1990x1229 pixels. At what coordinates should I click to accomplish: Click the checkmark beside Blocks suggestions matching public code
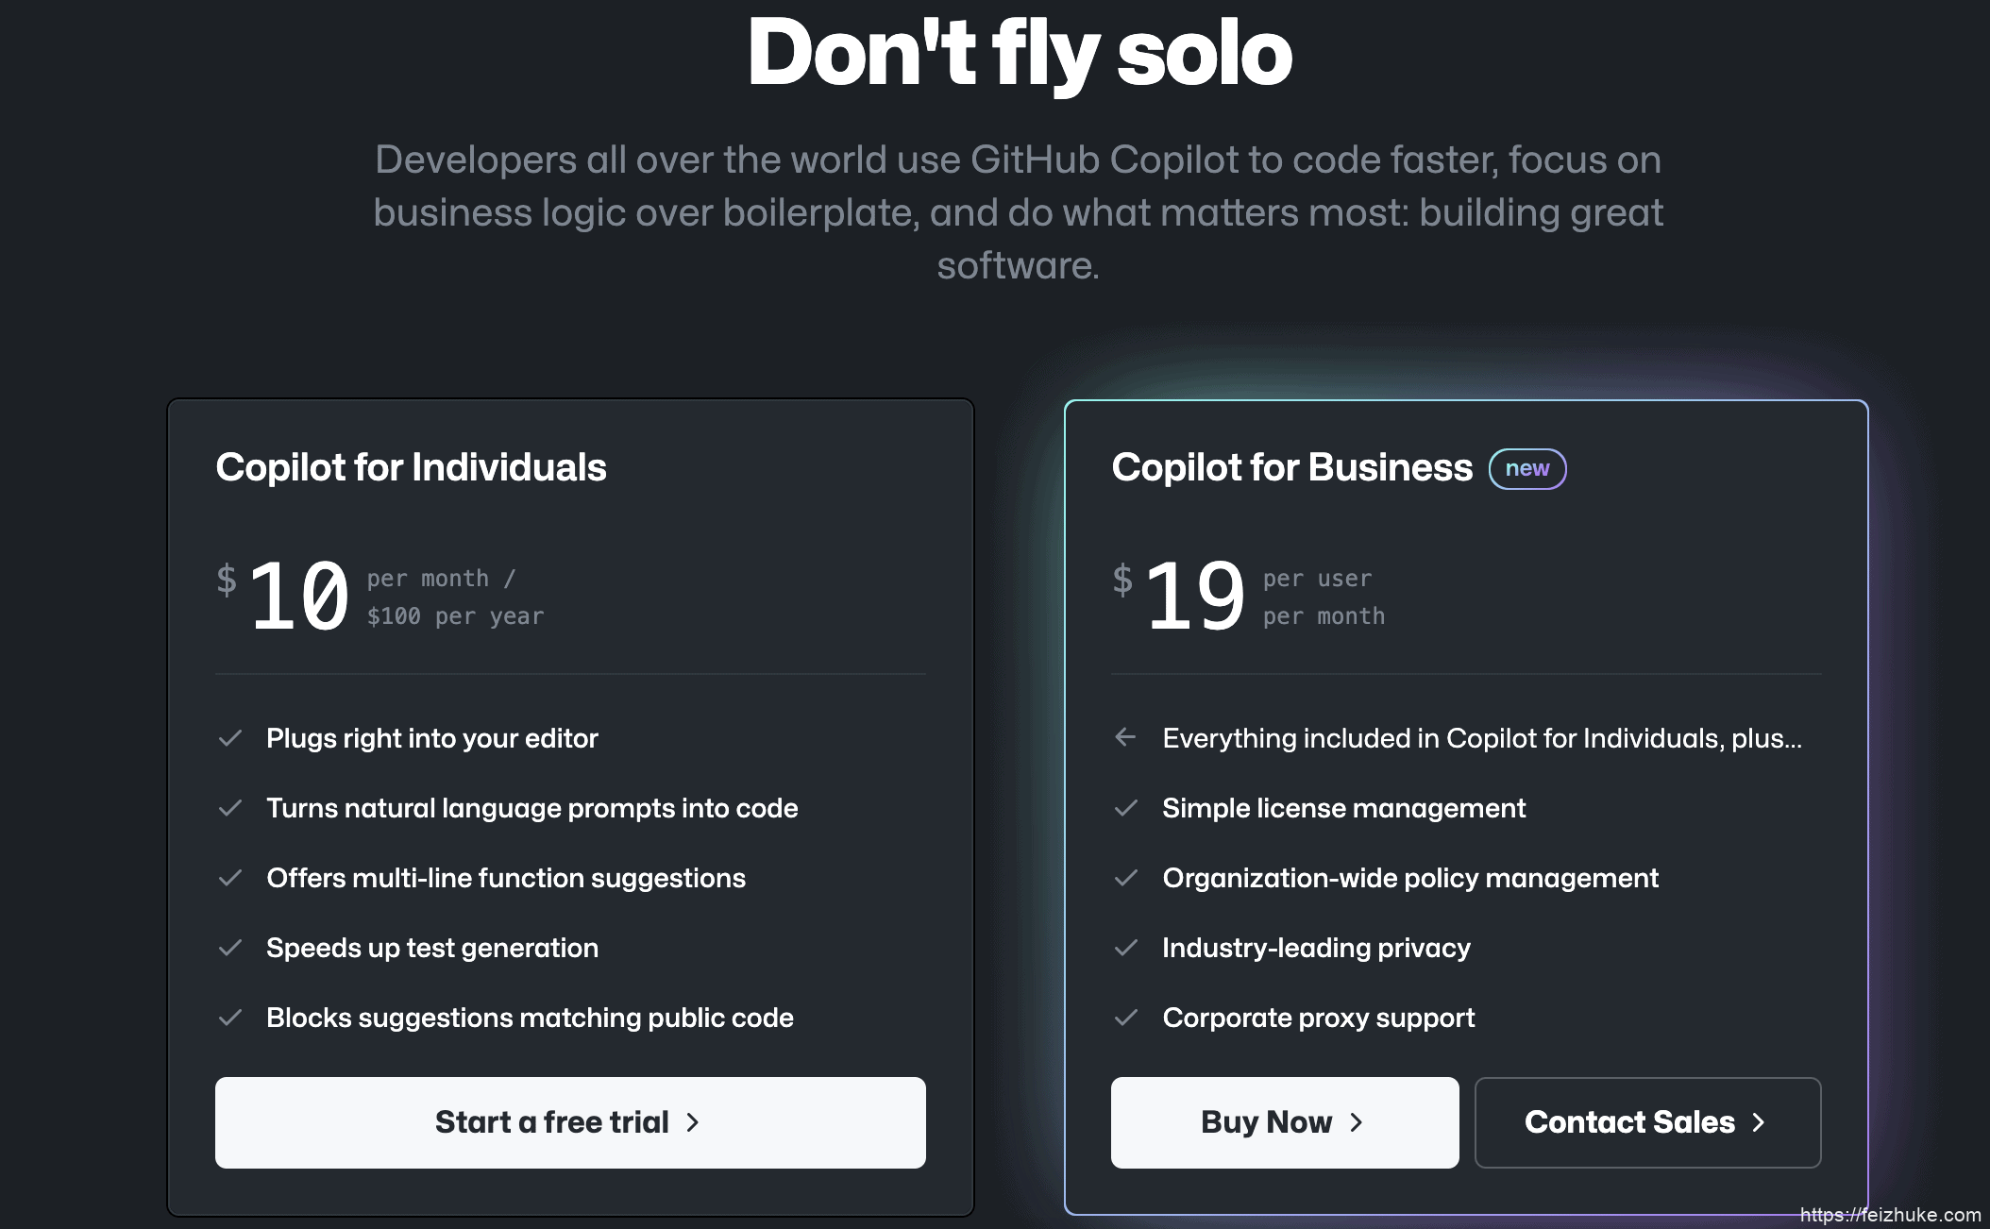pos(230,1018)
